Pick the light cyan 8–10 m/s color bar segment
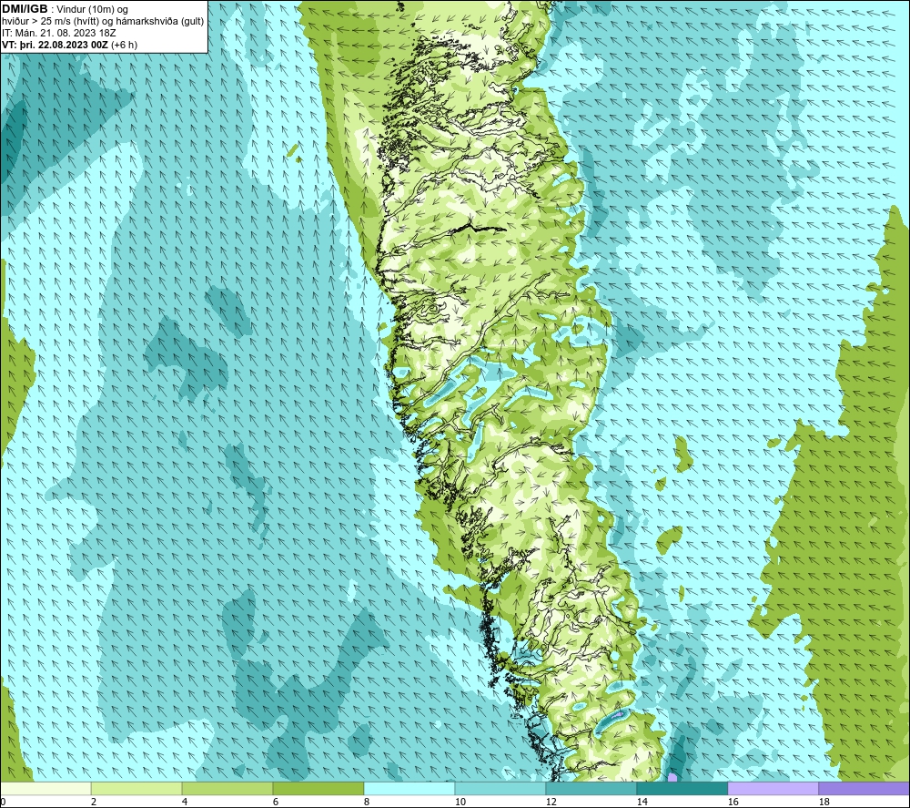The width and height of the screenshot is (910, 808). point(409,788)
